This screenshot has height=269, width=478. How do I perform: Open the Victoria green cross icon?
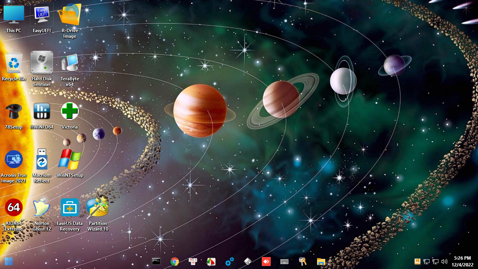69,116
